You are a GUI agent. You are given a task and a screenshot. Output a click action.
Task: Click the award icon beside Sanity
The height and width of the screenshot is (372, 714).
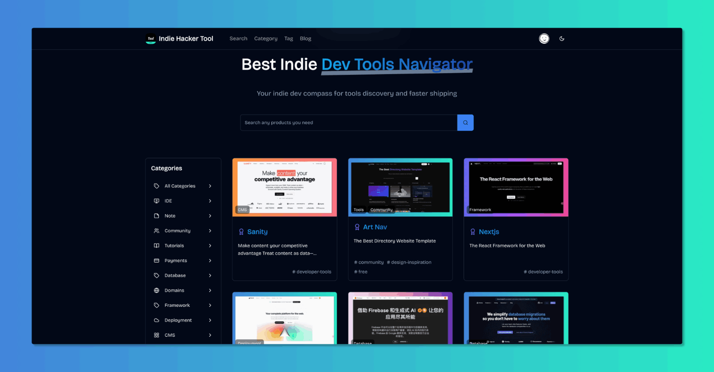tap(241, 232)
